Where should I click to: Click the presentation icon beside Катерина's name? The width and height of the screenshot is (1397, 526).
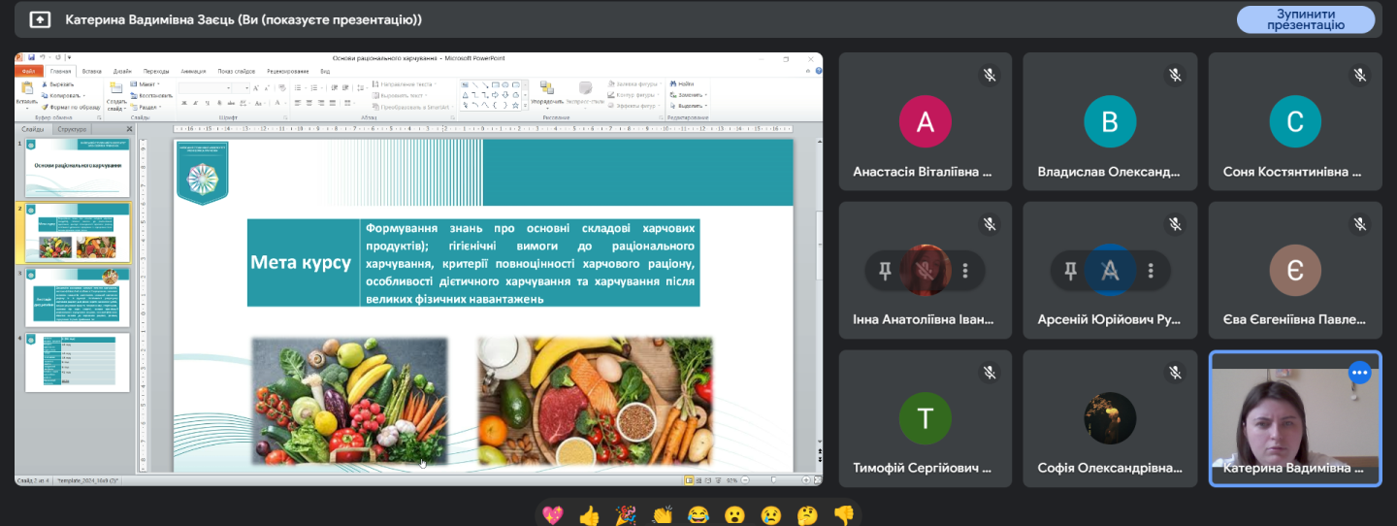click(39, 19)
